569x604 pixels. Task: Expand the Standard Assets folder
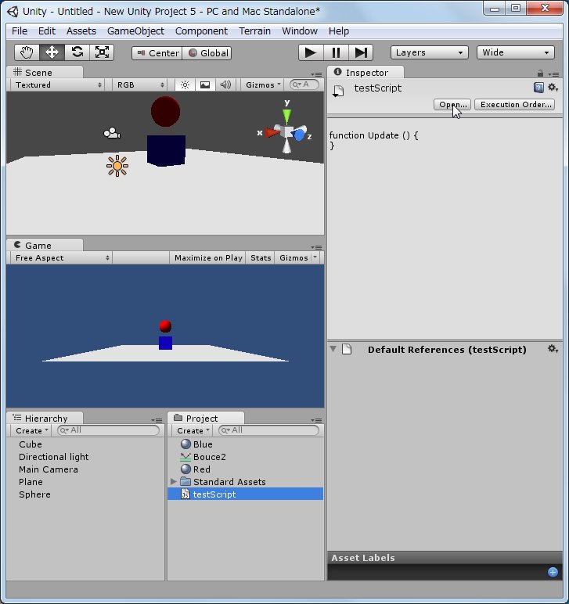click(x=174, y=482)
